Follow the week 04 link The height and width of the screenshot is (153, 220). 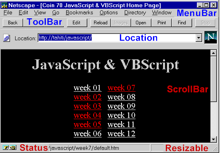tap(87, 116)
